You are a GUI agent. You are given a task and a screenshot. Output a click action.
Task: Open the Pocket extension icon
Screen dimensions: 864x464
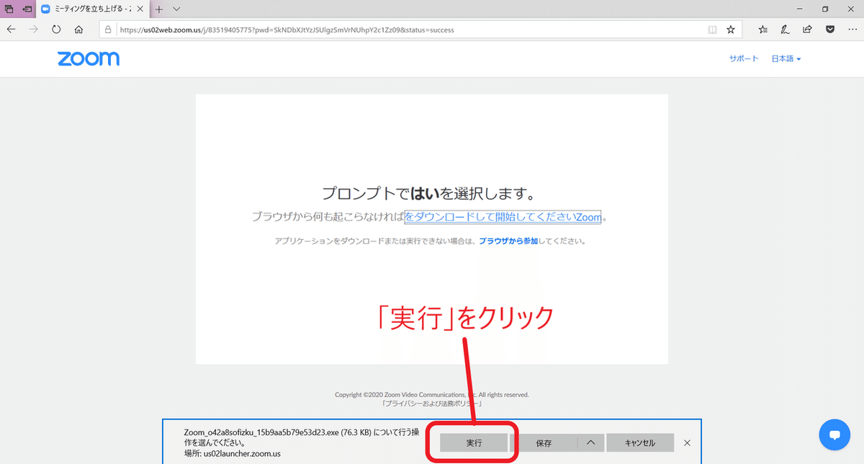(x=829, y=30)
